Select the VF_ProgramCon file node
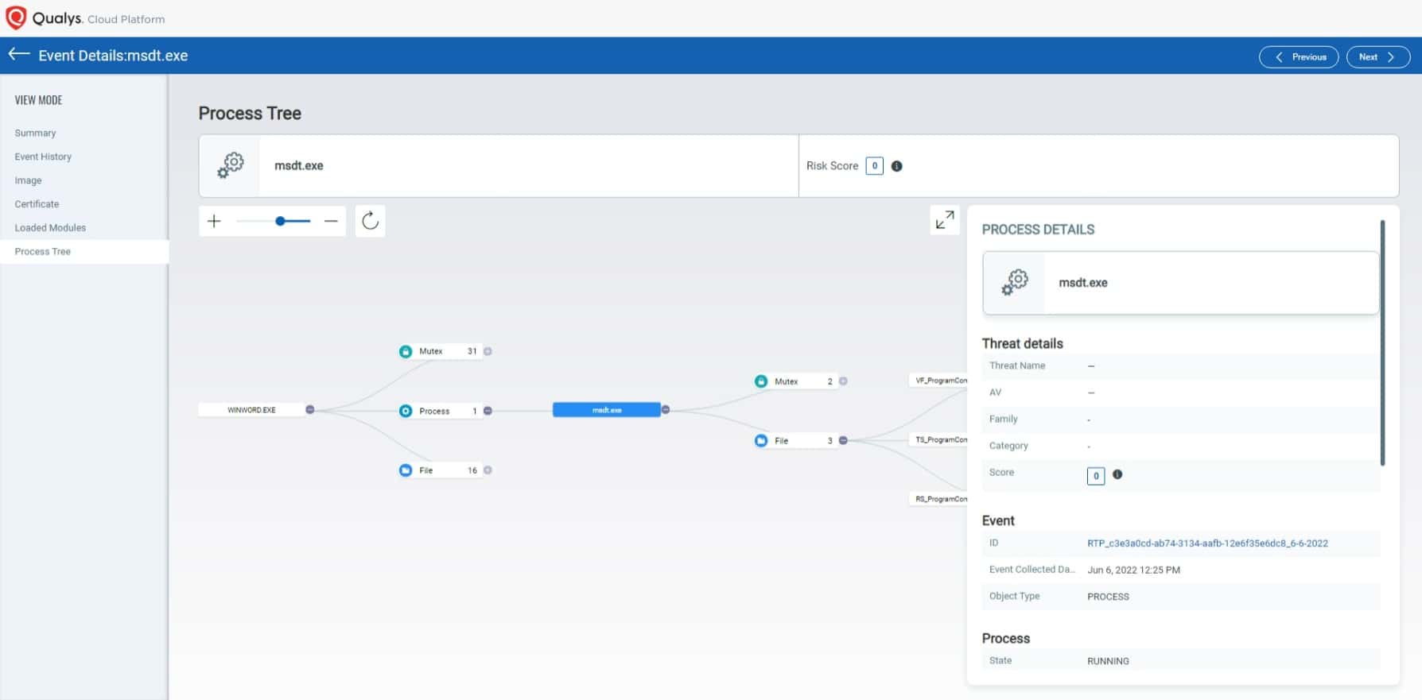The height and width of the screenshot is (700, 1422). (938, 381)
